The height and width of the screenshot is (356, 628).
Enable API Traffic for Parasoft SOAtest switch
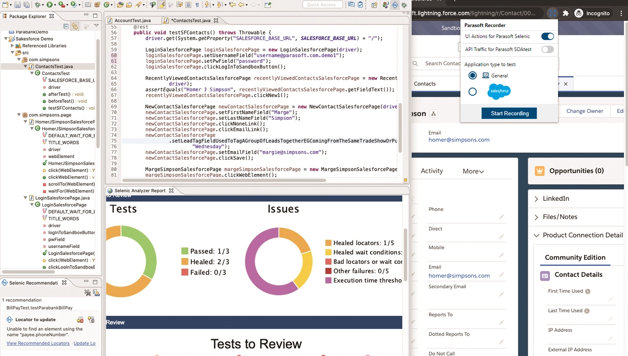pyautogui.click(x=547, y=49)
